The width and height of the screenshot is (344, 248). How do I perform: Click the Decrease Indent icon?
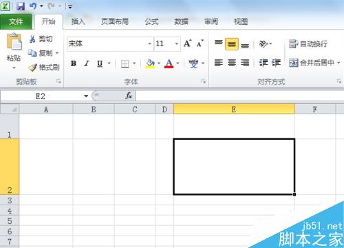click(264, 63)
